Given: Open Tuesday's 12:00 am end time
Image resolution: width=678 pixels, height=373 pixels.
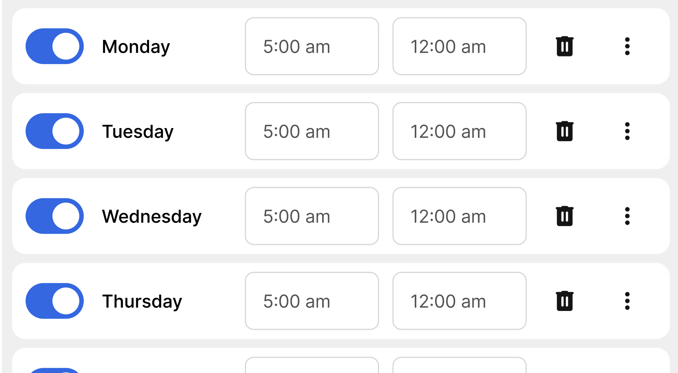Looking at the screenshot, I should coord(459,131).
